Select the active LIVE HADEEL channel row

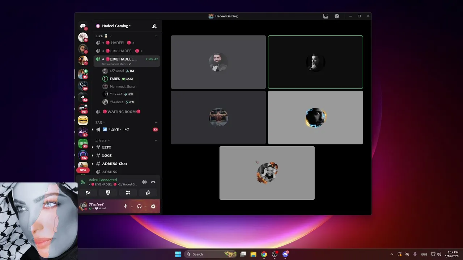127,61
